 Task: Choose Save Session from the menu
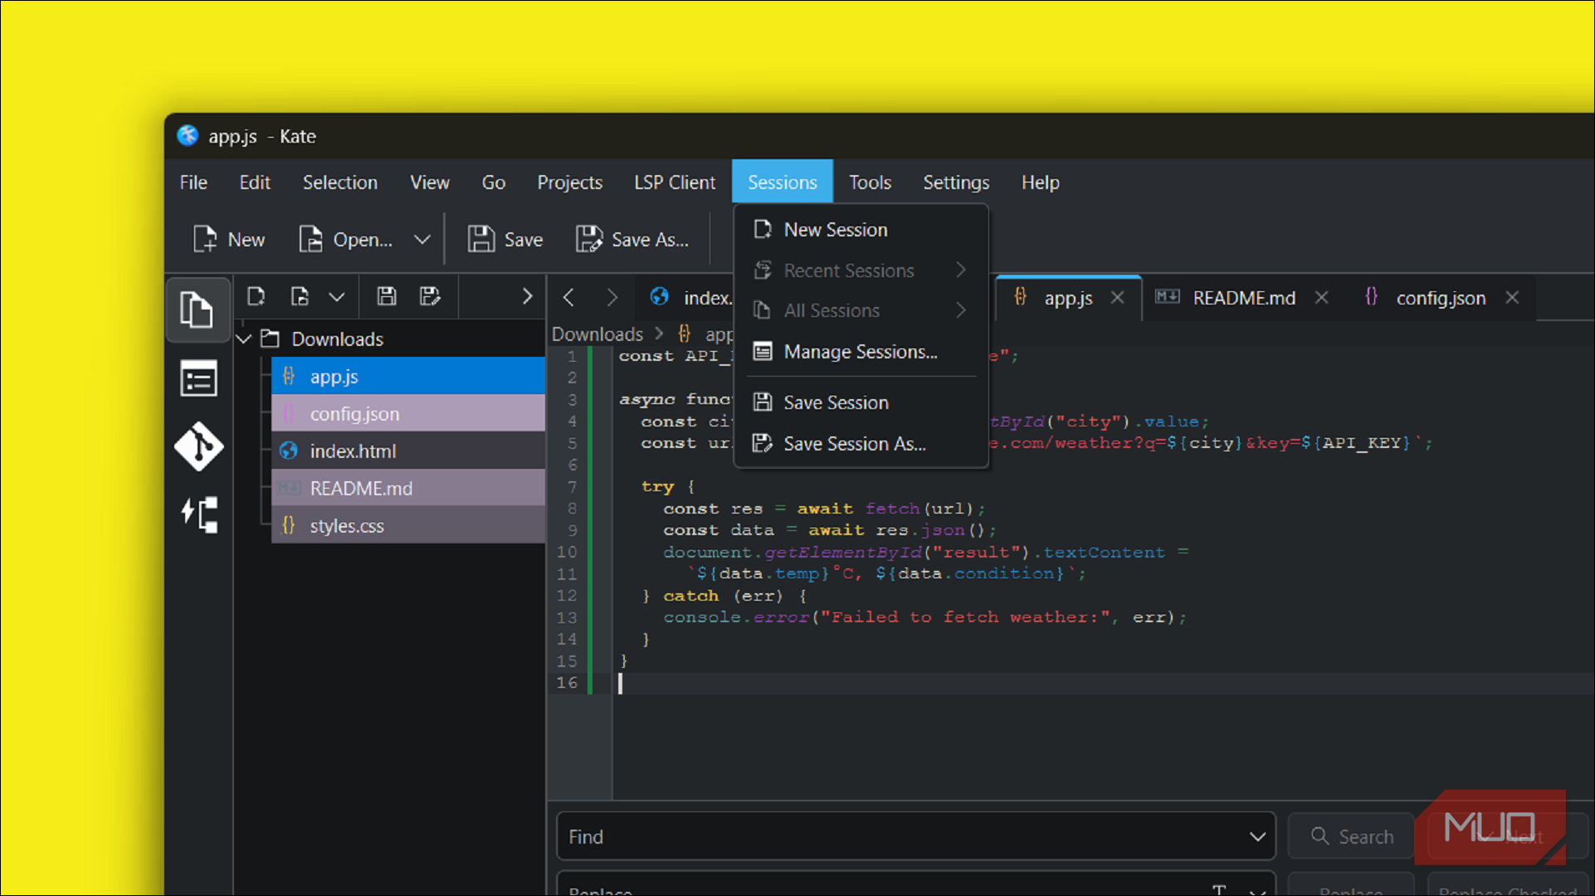[861, 402]
